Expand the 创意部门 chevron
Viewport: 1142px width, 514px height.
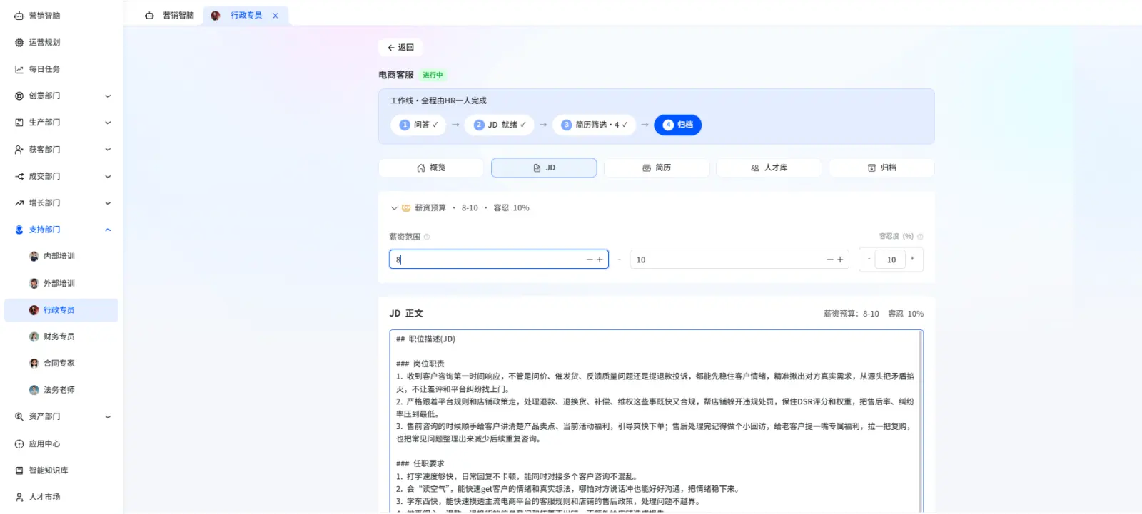(x=108, y=96)
